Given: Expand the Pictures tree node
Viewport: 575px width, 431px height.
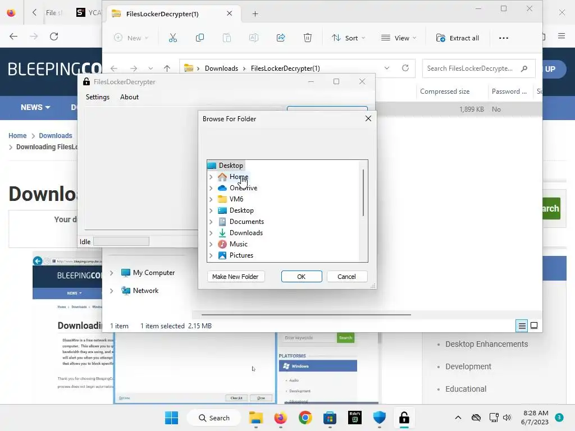Looking at the screenshot, I should point(211,255).
